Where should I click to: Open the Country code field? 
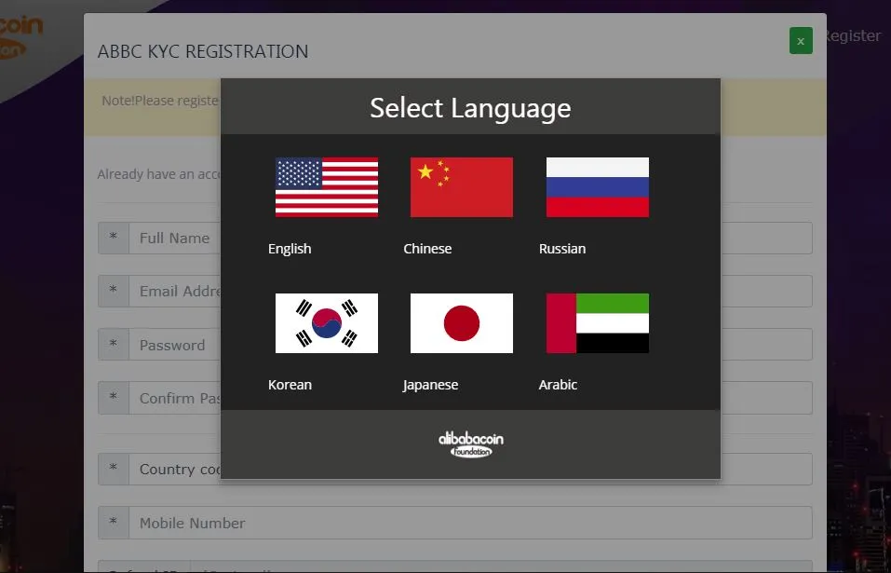(x=470, y=469)
